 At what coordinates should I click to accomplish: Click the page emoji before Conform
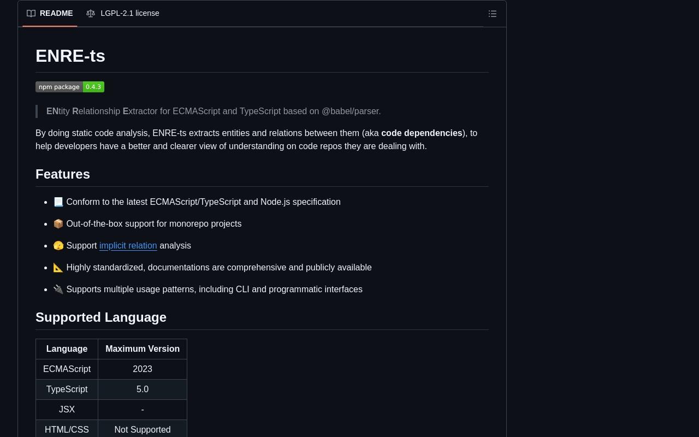tap(58, 202)
